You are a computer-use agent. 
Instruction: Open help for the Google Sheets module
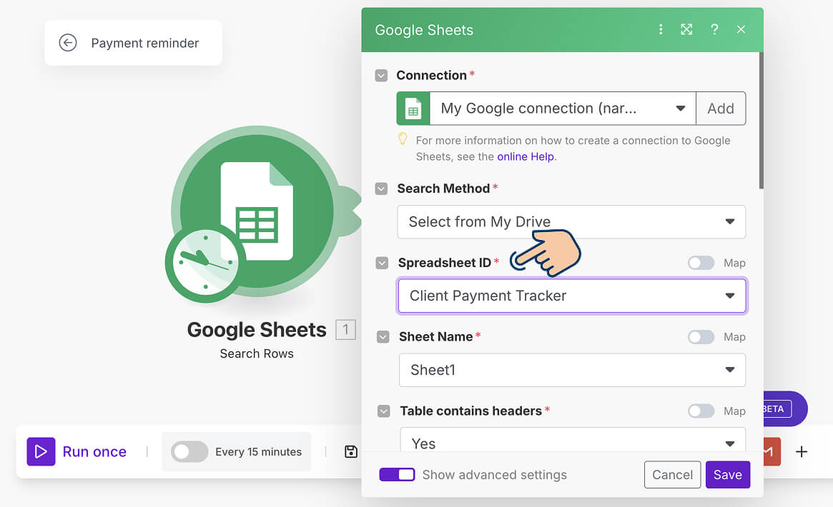click(714, 29)
